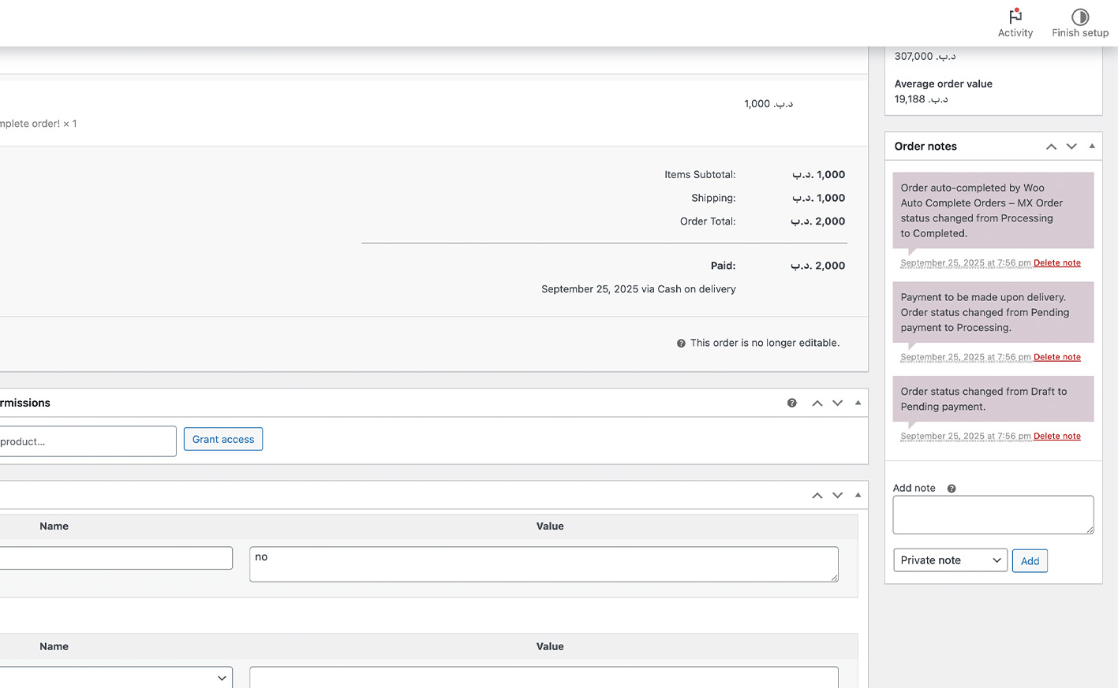Delete the auto-completed order note

coord(1056,263)
